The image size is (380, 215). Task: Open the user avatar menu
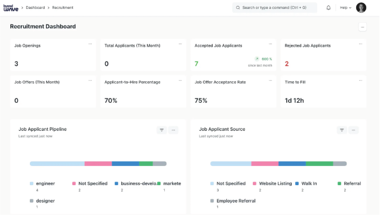361,8
